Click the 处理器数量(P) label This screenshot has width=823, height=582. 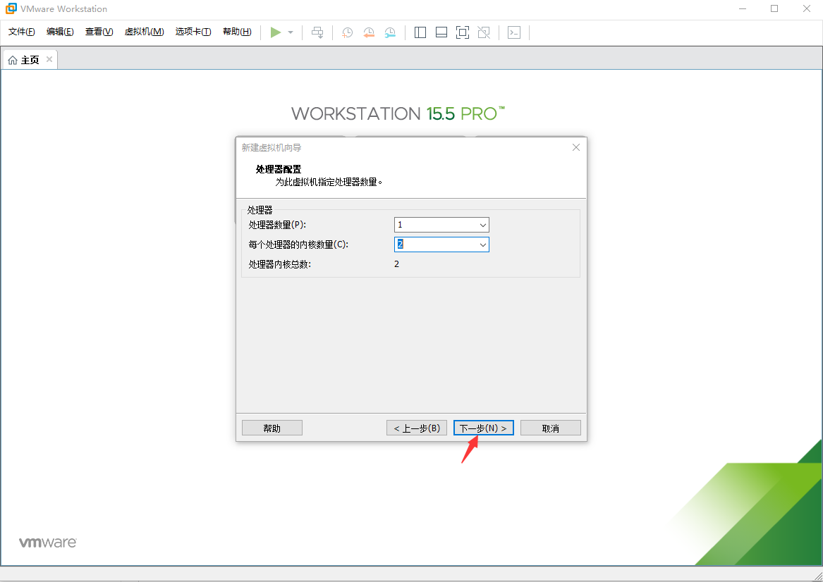click(277, 225)
